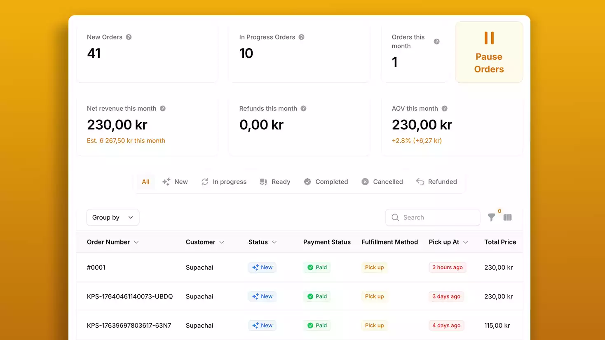Open the column layout icon
Screen dimensions: 605x340
pyautogui.click(x=507, y=217)
